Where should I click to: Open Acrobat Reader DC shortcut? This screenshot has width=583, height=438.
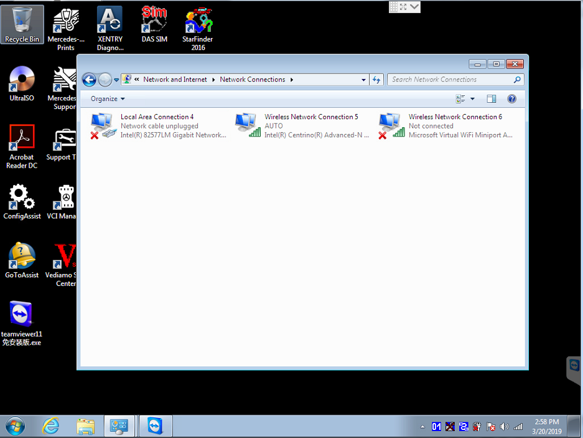tap(22, 147)
